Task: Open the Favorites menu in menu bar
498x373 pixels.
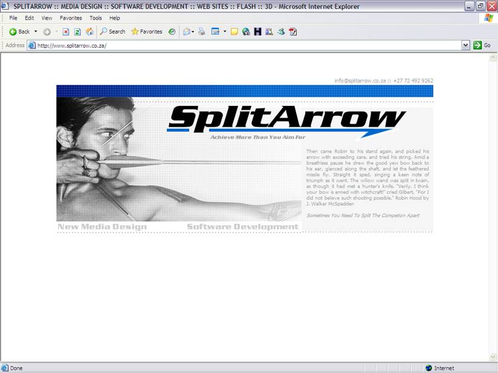Action: point(71,18)
